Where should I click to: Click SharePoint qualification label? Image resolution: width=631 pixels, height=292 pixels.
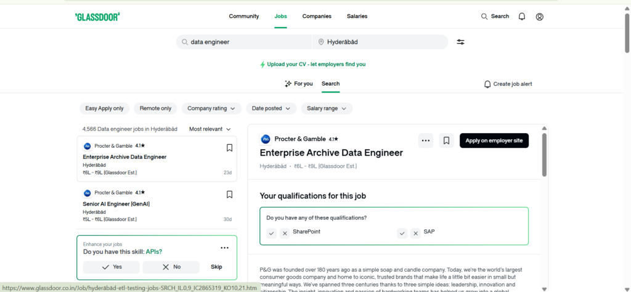[307, 232]
